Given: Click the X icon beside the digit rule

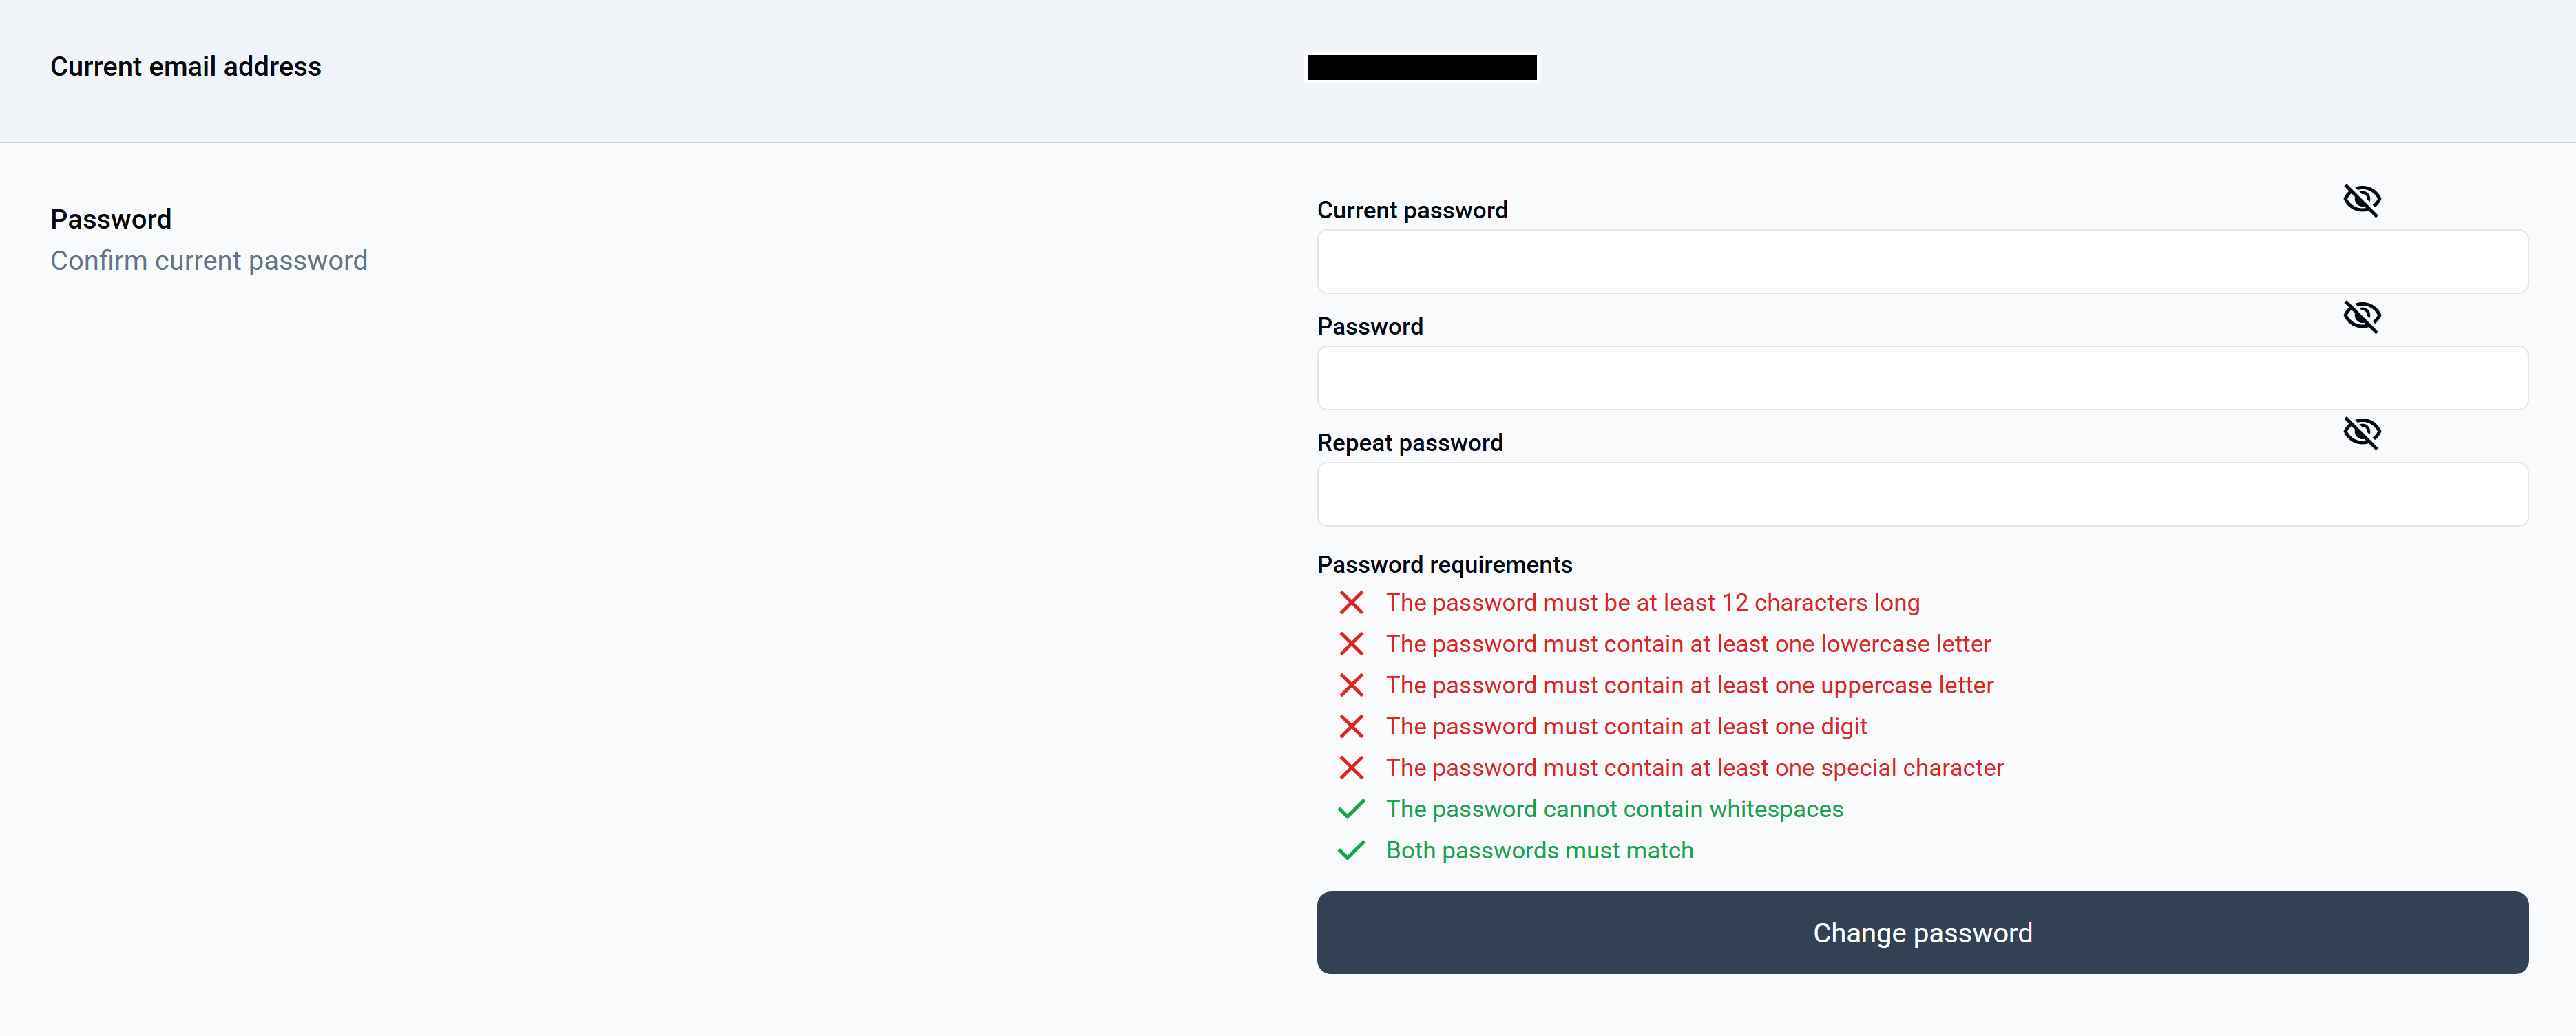Looking at the screenshot, I should (x=1351, y=726).
